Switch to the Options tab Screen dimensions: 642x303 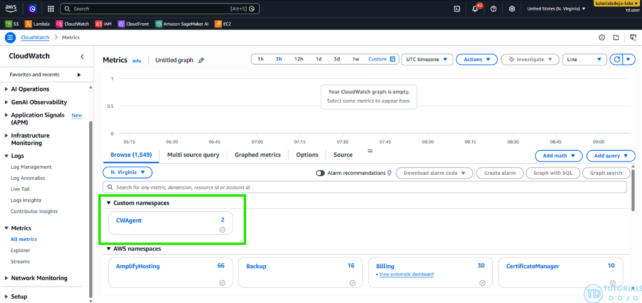[307, 155]
